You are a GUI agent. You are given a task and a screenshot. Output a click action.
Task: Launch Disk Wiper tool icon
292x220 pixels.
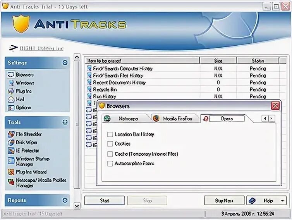[11, 142]
